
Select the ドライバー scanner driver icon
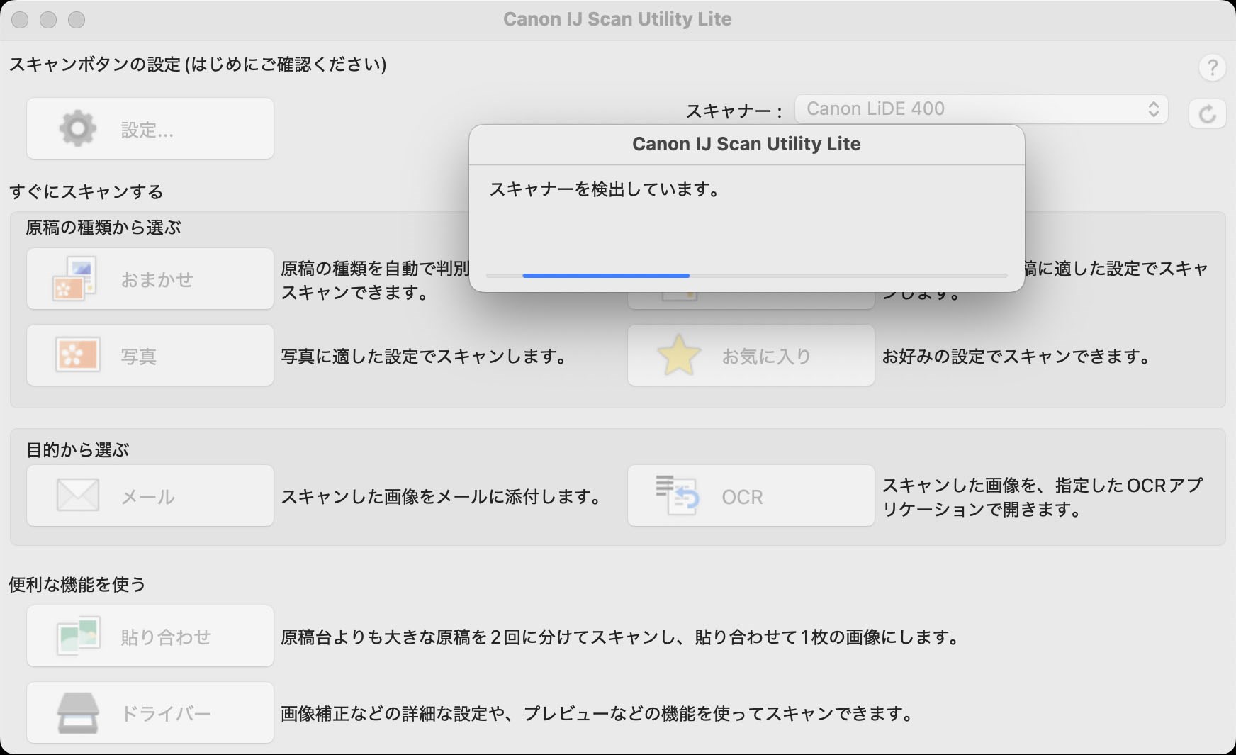click(x=78, y=712)
